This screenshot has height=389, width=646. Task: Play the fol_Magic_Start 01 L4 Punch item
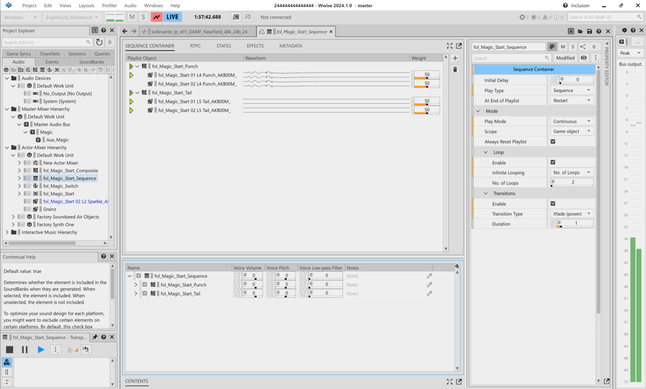131,75
